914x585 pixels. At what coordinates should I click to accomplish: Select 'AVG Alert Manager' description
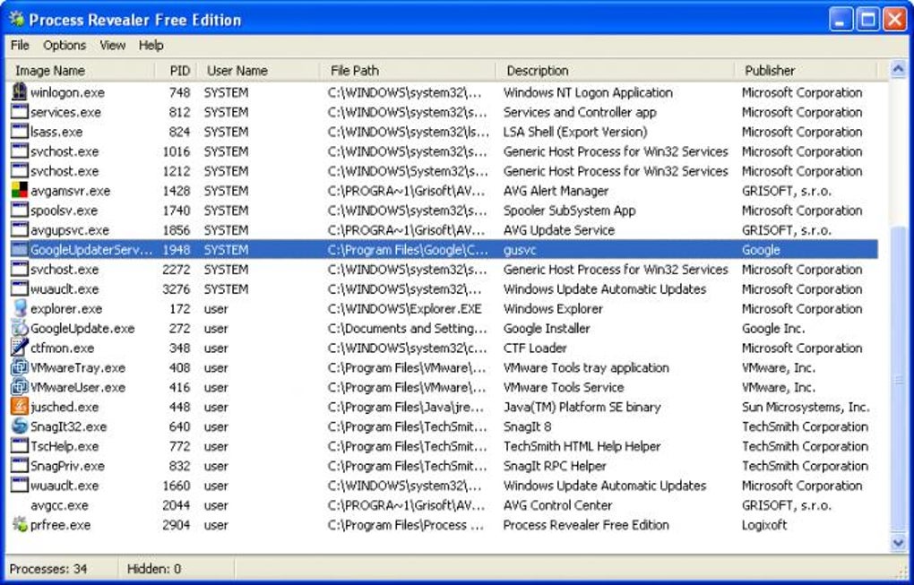(x=556, y=191)
